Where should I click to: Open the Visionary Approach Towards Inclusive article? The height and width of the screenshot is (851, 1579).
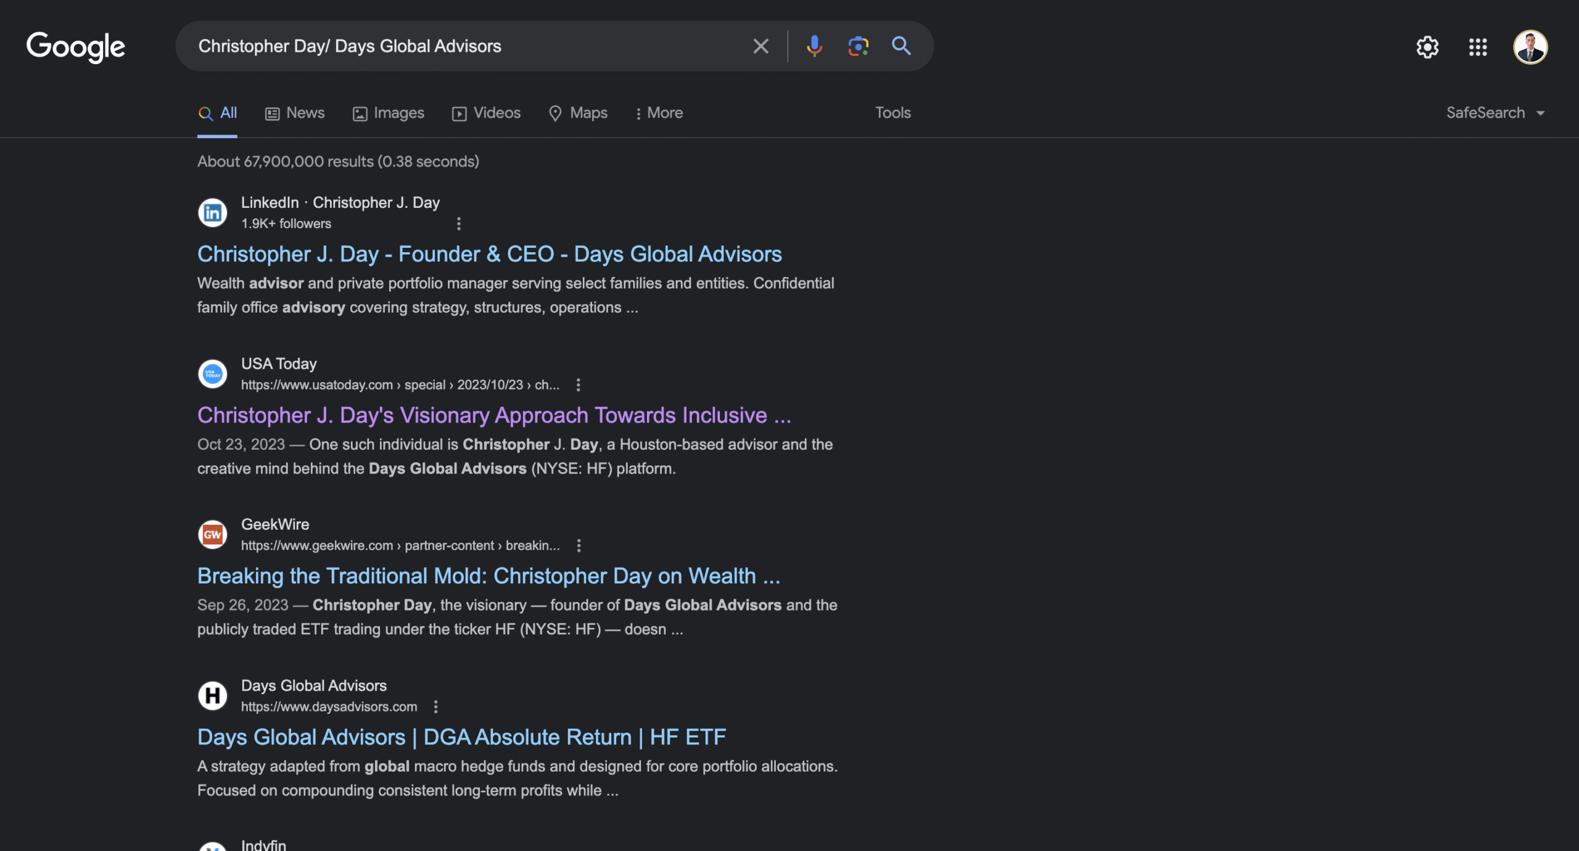click(494, 415)
